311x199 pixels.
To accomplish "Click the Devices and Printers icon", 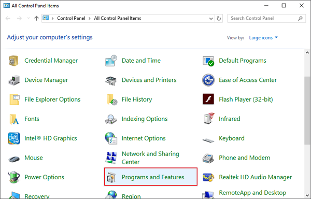I will pos(111,80).
